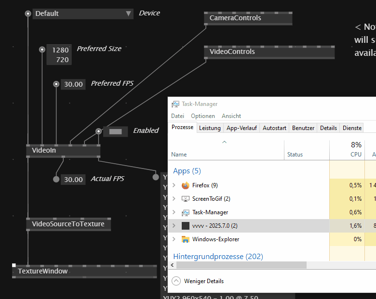Select the CameraControls node
This screenshot has height=299, width=376.
tap(248, 18)
